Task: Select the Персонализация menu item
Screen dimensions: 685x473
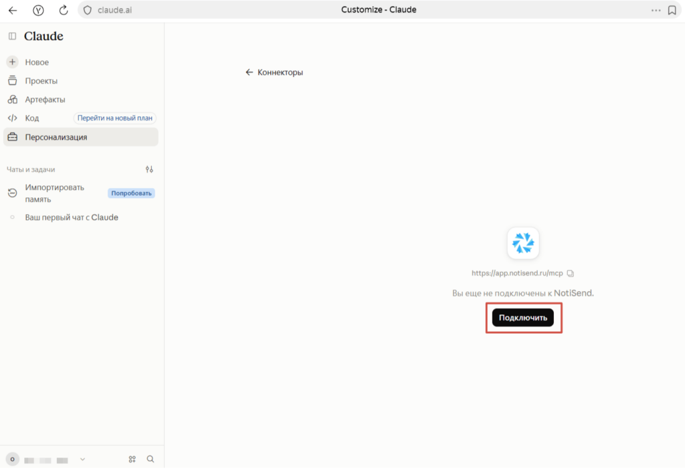Action: pos(81,137)
